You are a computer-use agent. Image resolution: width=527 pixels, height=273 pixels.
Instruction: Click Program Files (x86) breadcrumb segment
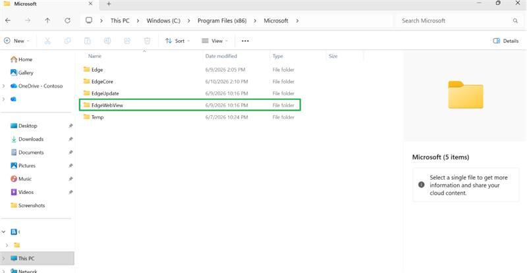222,20
